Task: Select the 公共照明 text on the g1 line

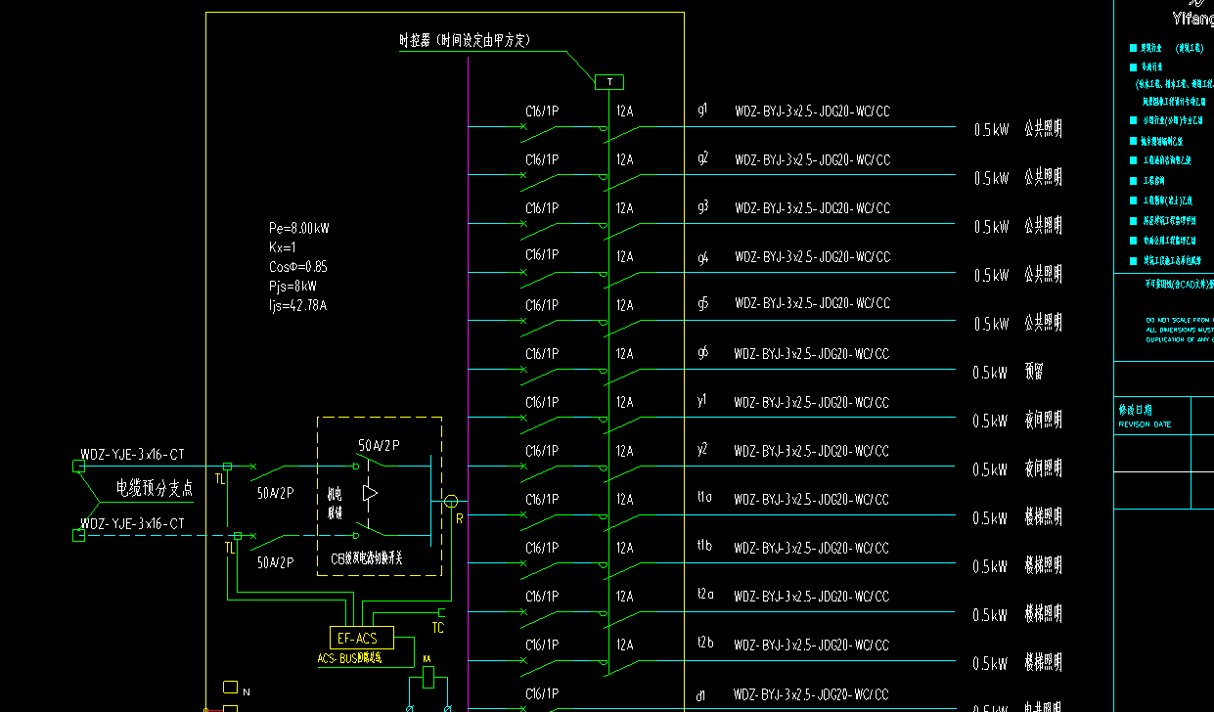Action: pos(1043,129)
